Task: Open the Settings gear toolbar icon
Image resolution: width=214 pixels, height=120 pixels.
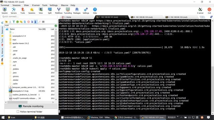Action: point(86,11)
